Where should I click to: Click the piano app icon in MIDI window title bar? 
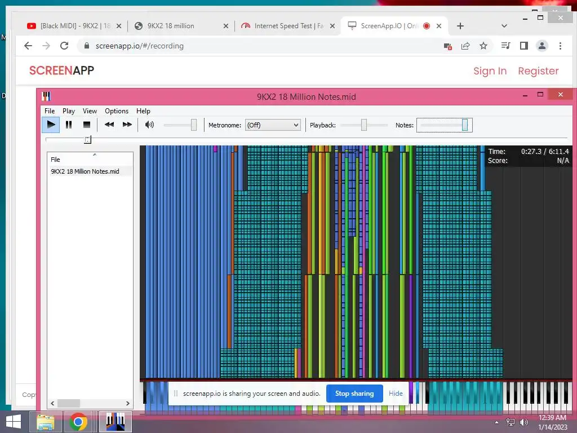(x=46, y=96)
